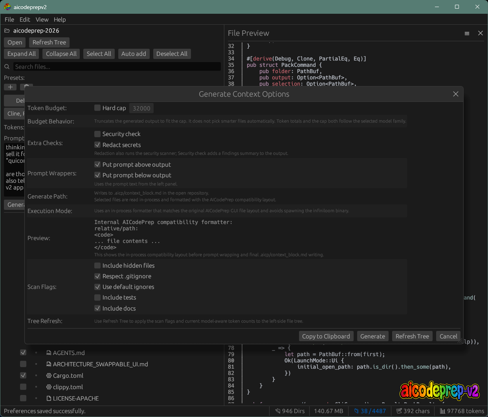Select the LICENSE-APACHE file checkbox
This screenshot has height=417, width=488.
(x=23, y=399)
